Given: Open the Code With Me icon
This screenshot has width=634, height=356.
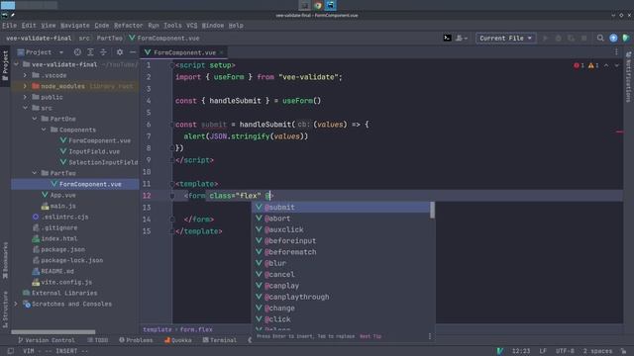Looking at the screenshot, I should pos(461,38).
